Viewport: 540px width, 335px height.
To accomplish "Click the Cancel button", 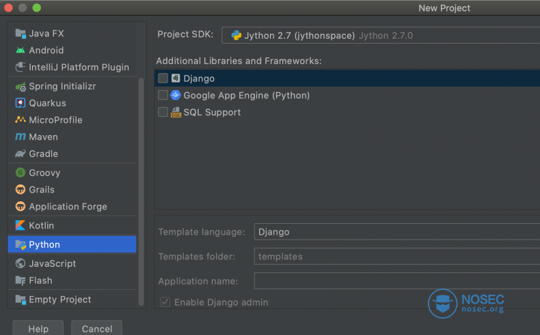I will (x=97, y=328).
